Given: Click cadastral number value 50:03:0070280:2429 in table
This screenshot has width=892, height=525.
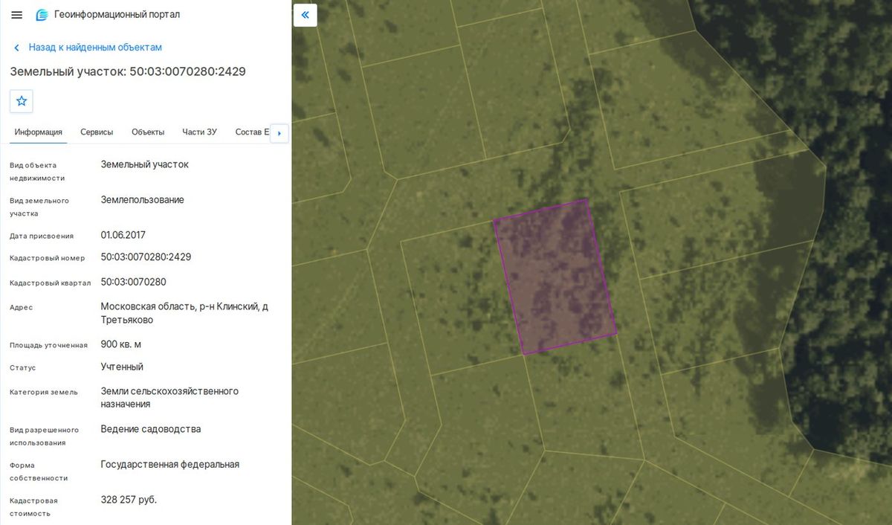Looking at the screenshot, I should [146, 257].
